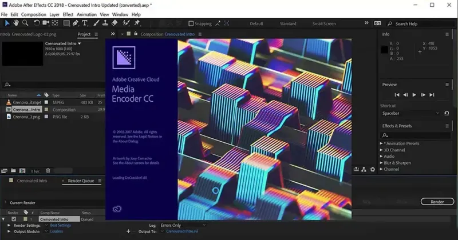The width and height of the screenshot is (458, 240).
Task: Click the workspace sync settings icon near Search Help
Action: (378, 23)
